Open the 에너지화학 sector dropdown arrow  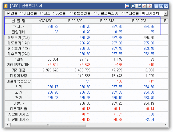click(166, 13)
